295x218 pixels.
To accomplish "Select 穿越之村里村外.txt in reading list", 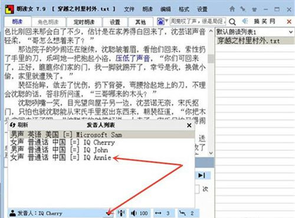I will click(x=255, y=41).
